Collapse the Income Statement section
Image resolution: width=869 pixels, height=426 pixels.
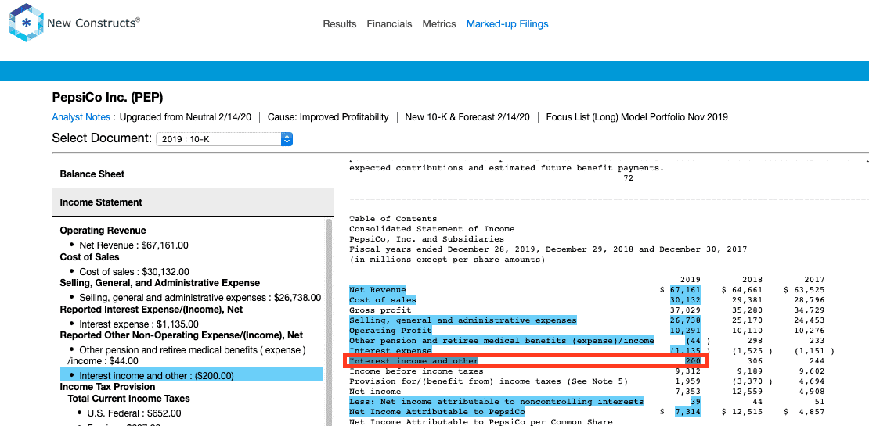click(193, 202)
